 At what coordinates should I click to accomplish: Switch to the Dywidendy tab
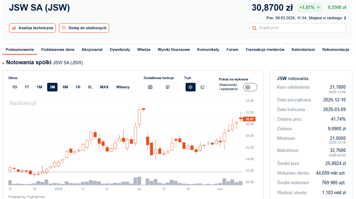click(120, 50)
